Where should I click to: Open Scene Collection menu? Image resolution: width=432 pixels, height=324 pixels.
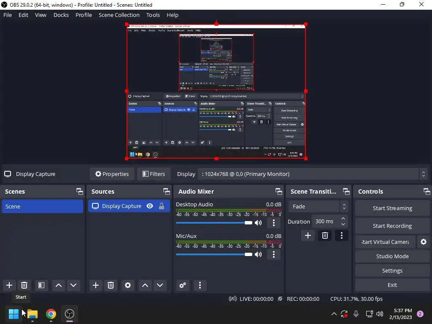point(119,15)
